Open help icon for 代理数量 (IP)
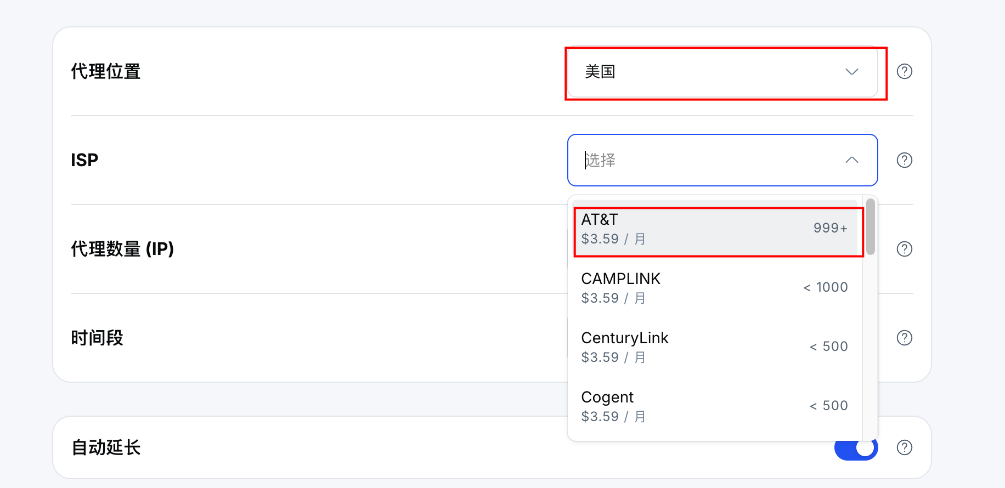This screenshot has height=488, width=1005. click(904, 249)
